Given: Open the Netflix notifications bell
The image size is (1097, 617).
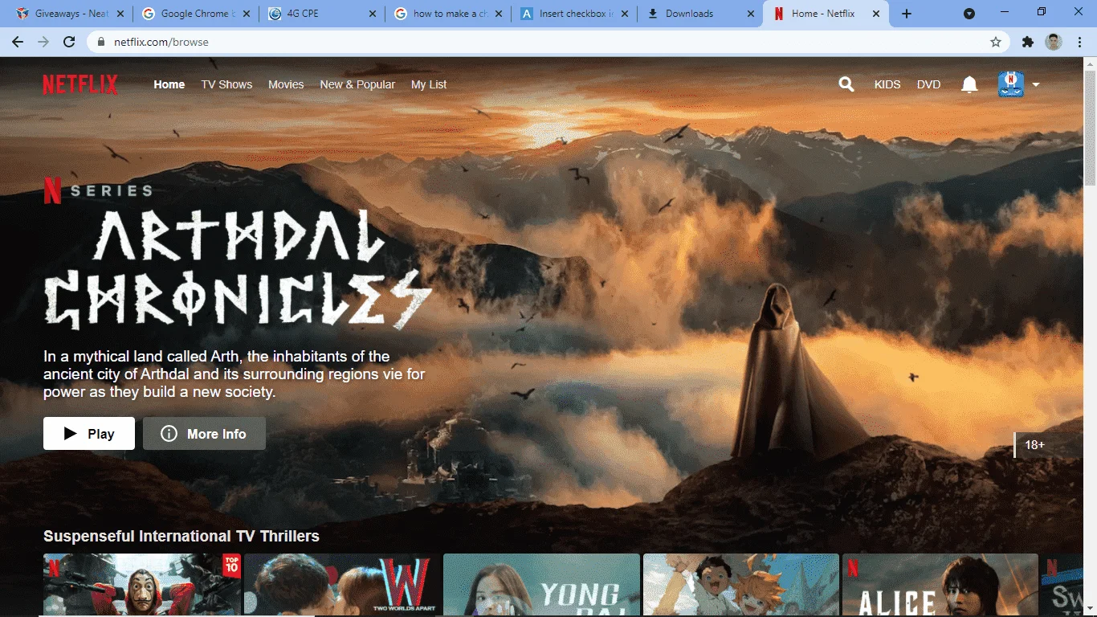Looking at the screenshot, I should [x=969, y=84].
